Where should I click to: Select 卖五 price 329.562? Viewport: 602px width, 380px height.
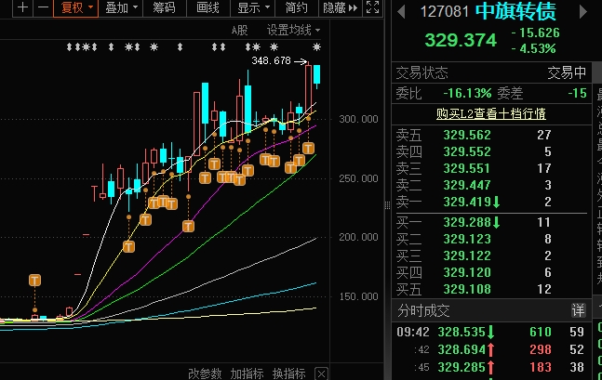[x=467, y=135]
